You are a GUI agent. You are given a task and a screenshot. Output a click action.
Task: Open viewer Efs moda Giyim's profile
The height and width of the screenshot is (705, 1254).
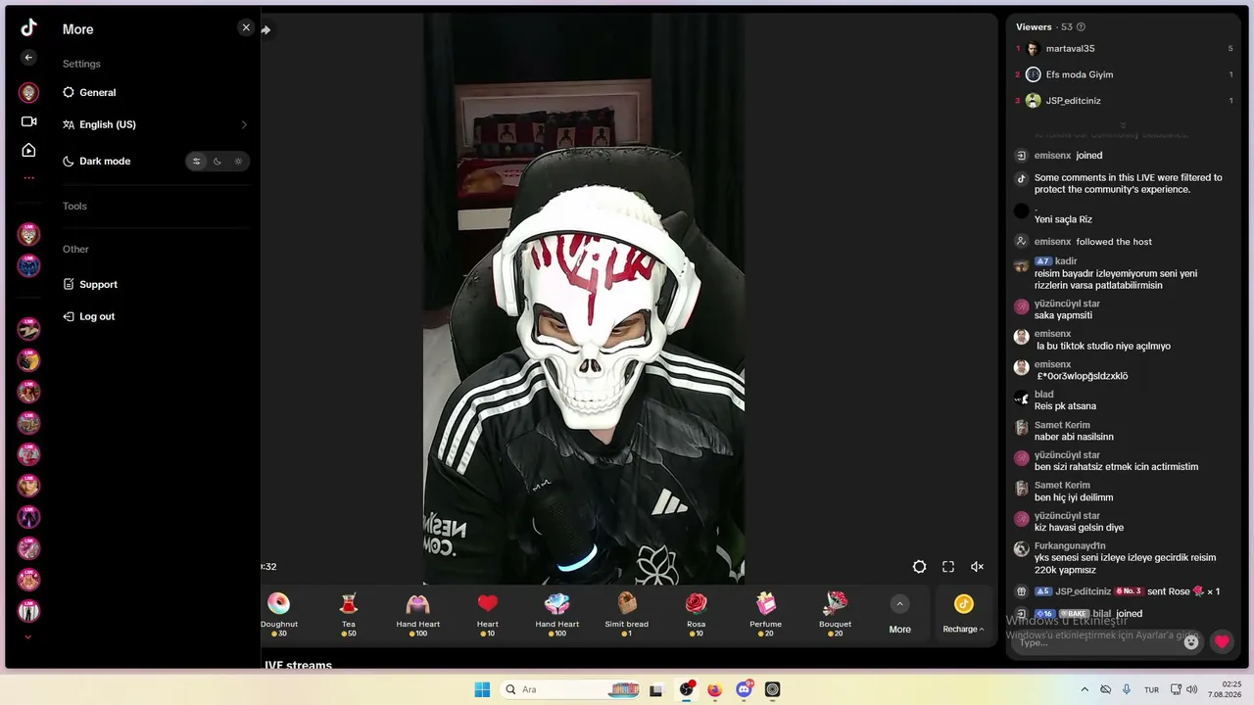pos(1080,74)
